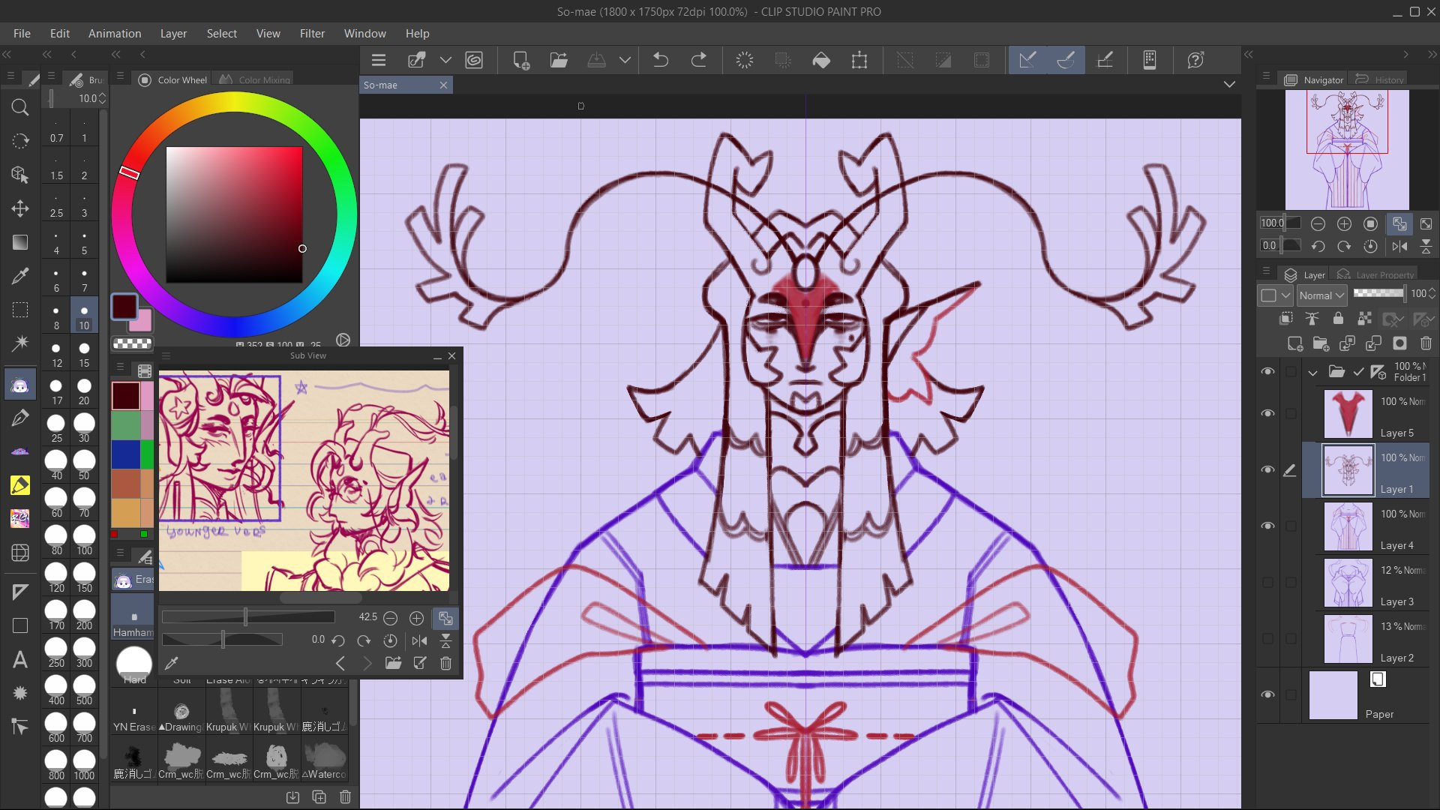
Task: Select the Zoom magnifier tool
Action: [x=20, y=107]
